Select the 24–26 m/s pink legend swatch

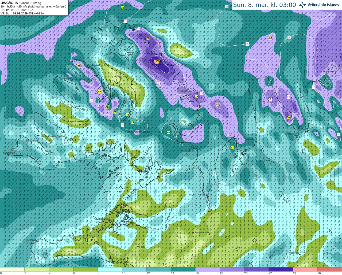[x=305, y=269]
